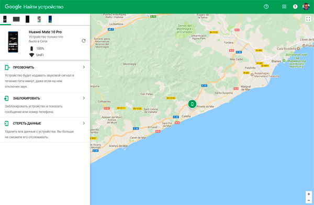Toggle fullscreen map view
This screenshot has width=314, height=205.
click(308, 19)
